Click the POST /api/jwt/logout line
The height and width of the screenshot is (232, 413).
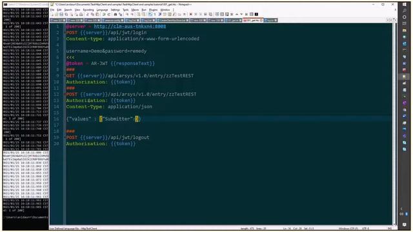108,137
